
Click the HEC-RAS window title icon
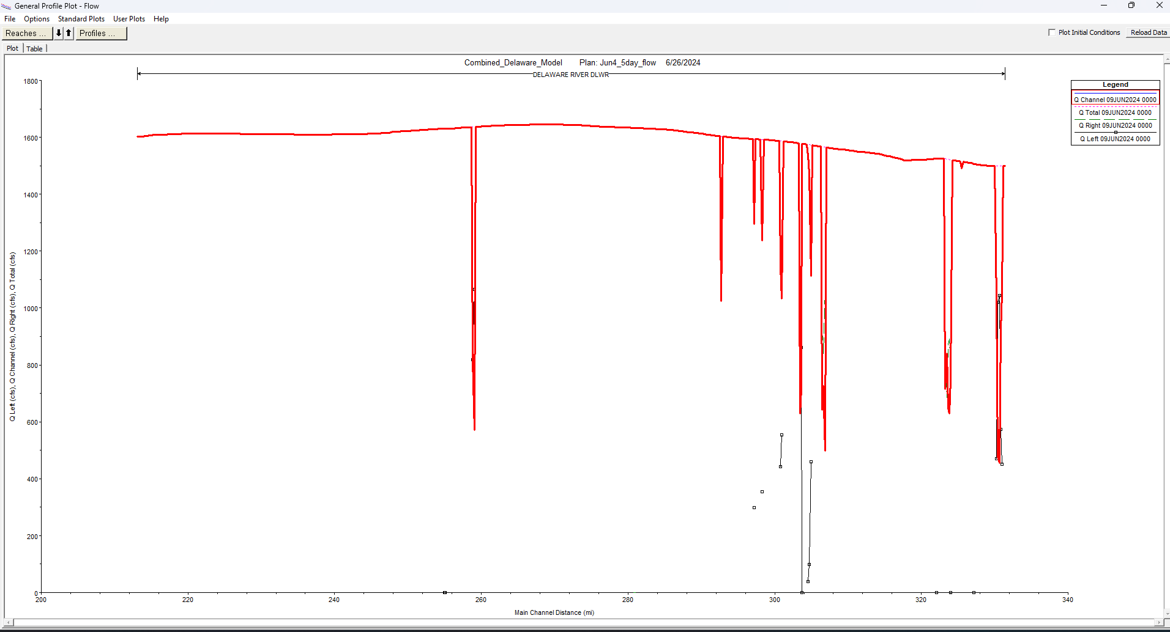click(x=6, y=6)
